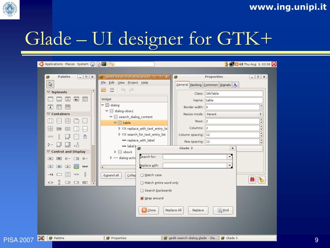Image resolution: width=330 pixels, height=248 pixels.
Task: Choose the Menu Bar container labeled File
Action: click(59, 129)
